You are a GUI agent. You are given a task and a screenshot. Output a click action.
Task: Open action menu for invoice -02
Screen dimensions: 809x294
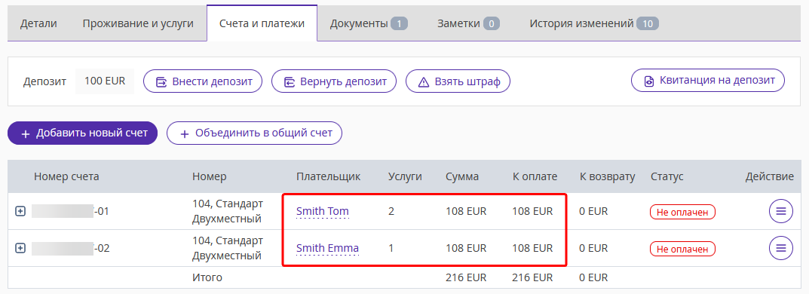click(x=780, y=248)
